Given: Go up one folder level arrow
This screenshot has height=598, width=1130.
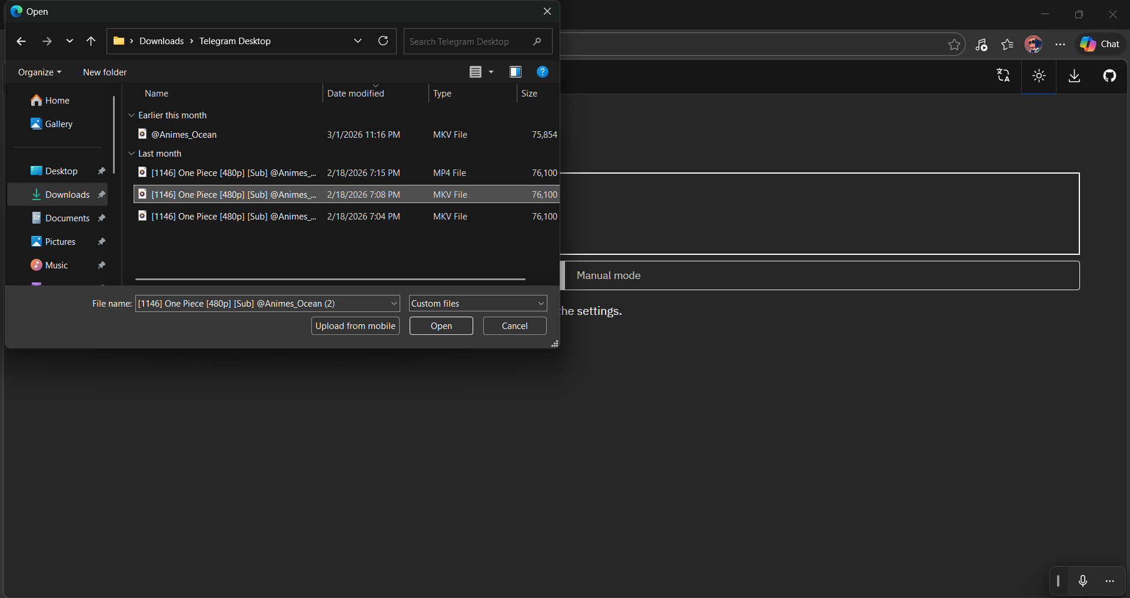Looking at the screenshot, I should click(91, 41).
